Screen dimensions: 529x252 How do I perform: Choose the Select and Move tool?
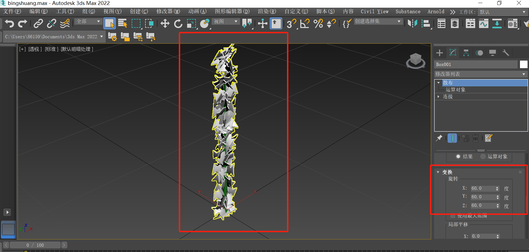point(165,24)
